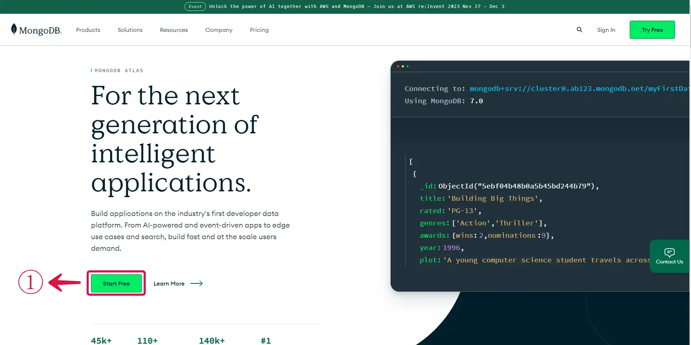Open the Resources menu
The image size is (691, 345).
[x=174, y=30]
